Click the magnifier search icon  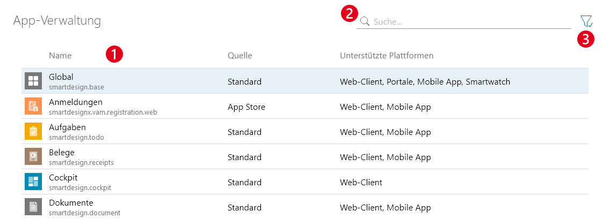point(365,21)
